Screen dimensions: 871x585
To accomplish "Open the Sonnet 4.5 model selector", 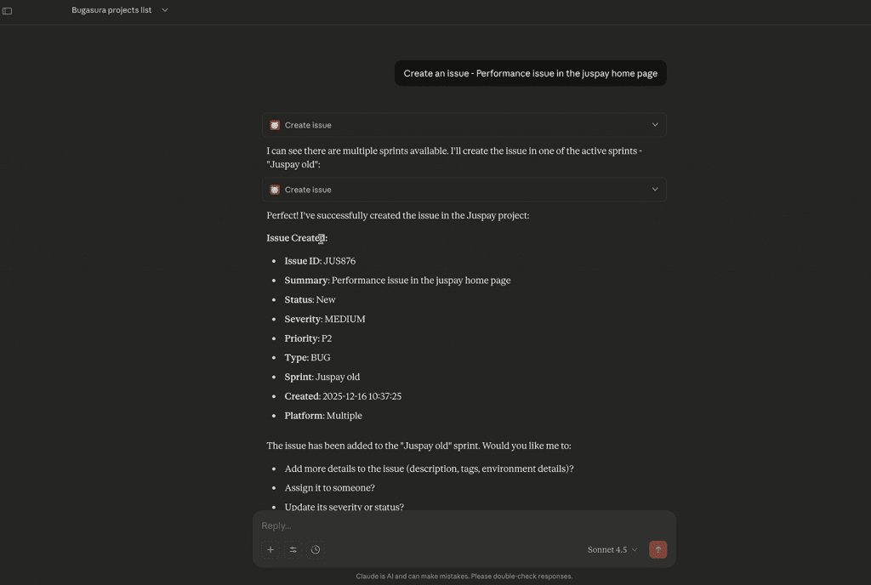I will coord(612,550).
